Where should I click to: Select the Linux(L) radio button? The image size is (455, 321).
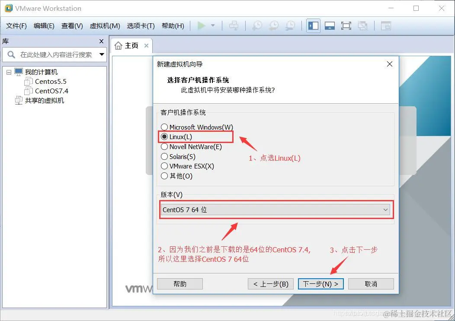(x=164, y=137)
